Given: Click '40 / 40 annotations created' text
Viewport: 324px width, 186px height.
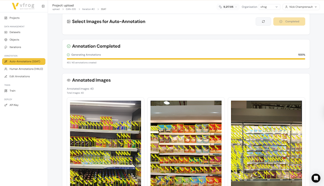Looking at the screenshot, I should 81,63.
